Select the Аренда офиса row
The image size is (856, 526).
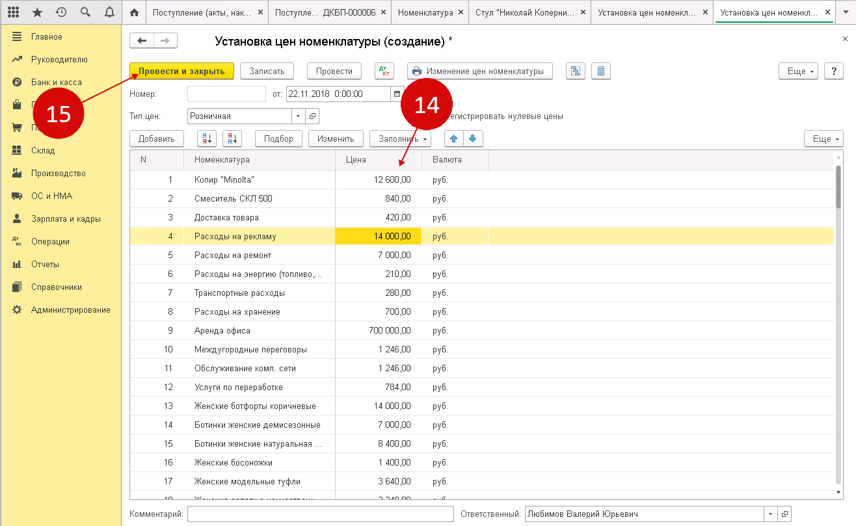click(481, 330)
